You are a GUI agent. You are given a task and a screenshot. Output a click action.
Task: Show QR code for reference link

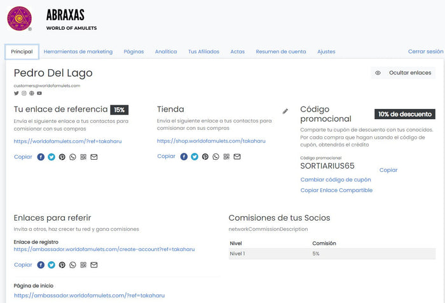(83, 157)
